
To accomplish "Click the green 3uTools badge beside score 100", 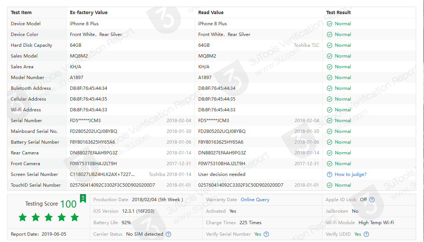I will click(83, 199).
